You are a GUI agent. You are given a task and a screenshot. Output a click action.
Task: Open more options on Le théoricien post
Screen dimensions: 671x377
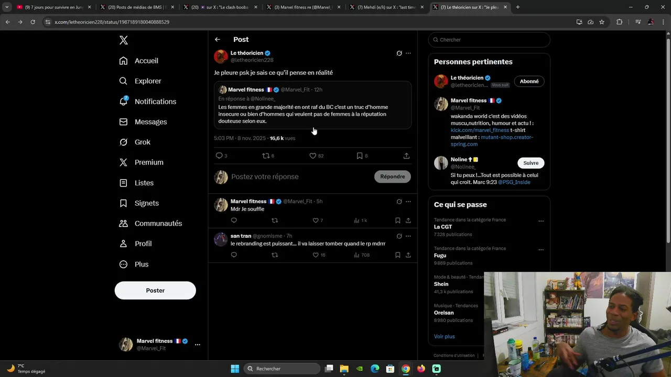coord(408,53)
